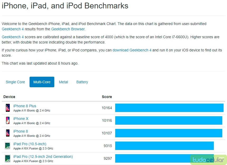Open the iPad Pro (10.5-inch) link
This screenshot has height=165, width=227.
tap(30, 144)
